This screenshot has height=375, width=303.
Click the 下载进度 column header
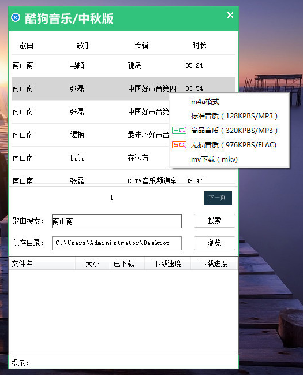214,263
